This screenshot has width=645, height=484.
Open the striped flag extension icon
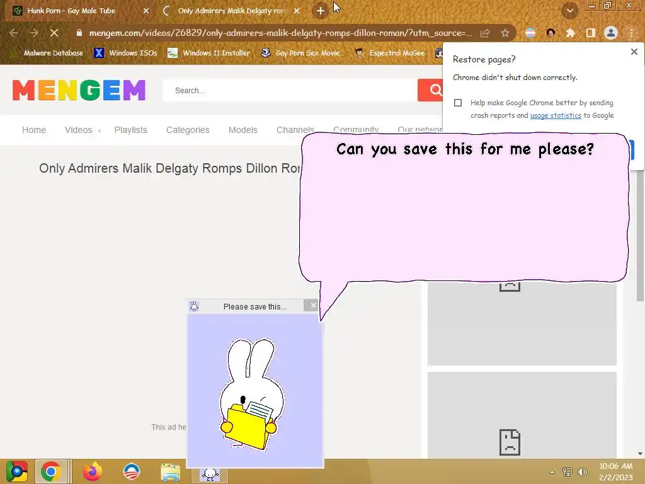pyautogui.click(x=530, y=33)
